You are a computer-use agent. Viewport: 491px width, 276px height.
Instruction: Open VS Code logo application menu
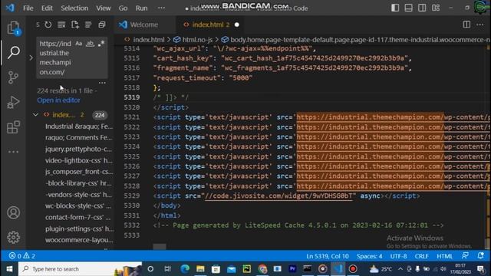[x=10, y=8]
